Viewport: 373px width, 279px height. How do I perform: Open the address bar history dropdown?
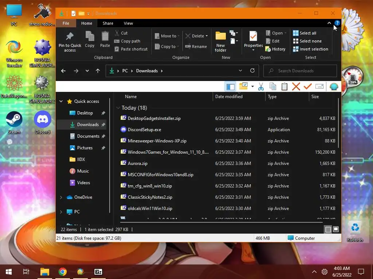click(x=240, y=70)
